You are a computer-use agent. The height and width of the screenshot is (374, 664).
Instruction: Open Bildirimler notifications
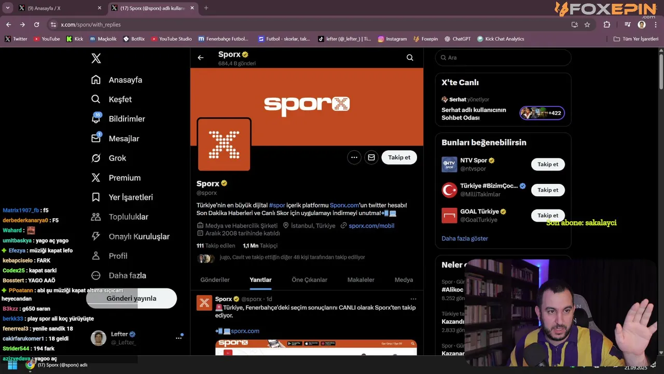tap(118, 119)
